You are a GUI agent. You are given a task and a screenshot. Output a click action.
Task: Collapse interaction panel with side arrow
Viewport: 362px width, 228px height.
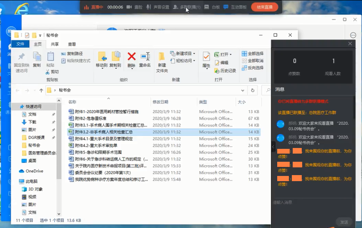tap(273, 147)
